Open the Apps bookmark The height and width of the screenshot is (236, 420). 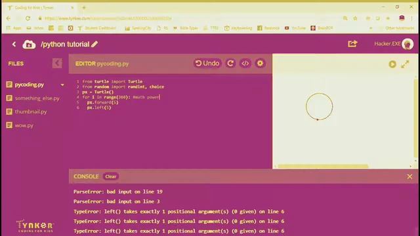tap(14, 28)
